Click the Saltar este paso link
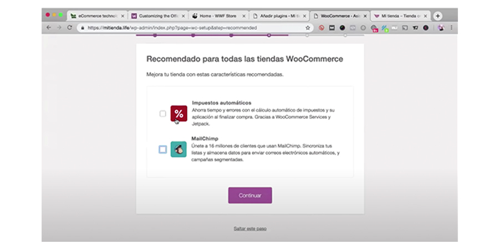This screenshot has height=249, width=499. 250,229
